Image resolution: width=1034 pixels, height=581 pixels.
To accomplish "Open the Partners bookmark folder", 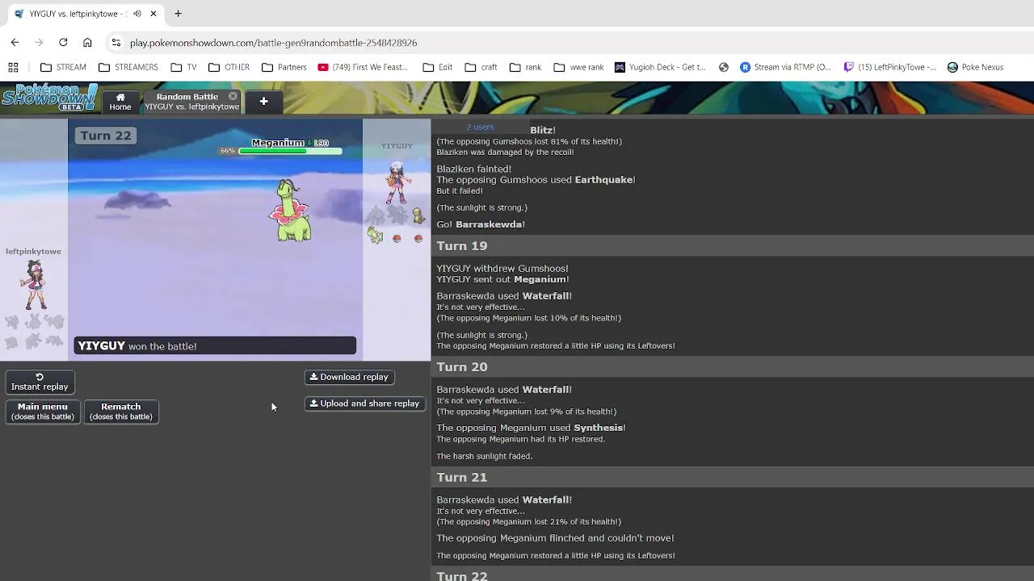I will pos(284,67).
